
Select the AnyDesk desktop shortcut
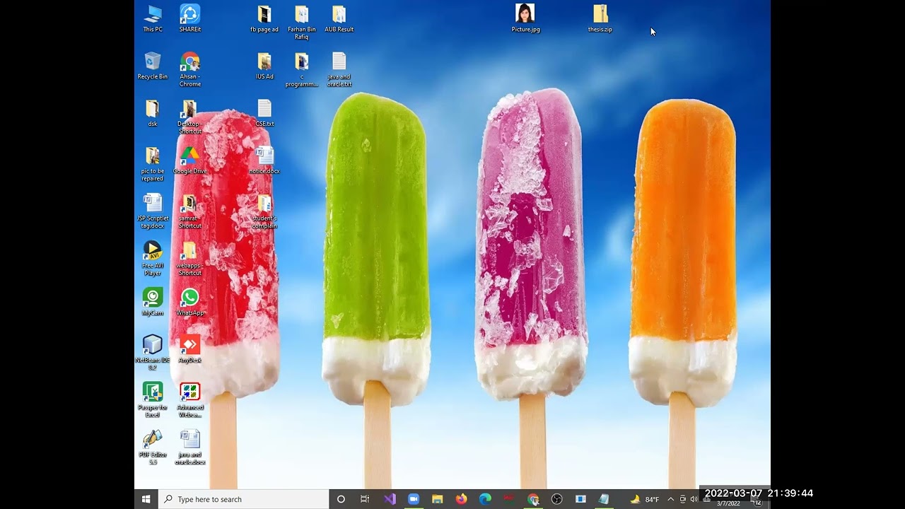[189, 349]
